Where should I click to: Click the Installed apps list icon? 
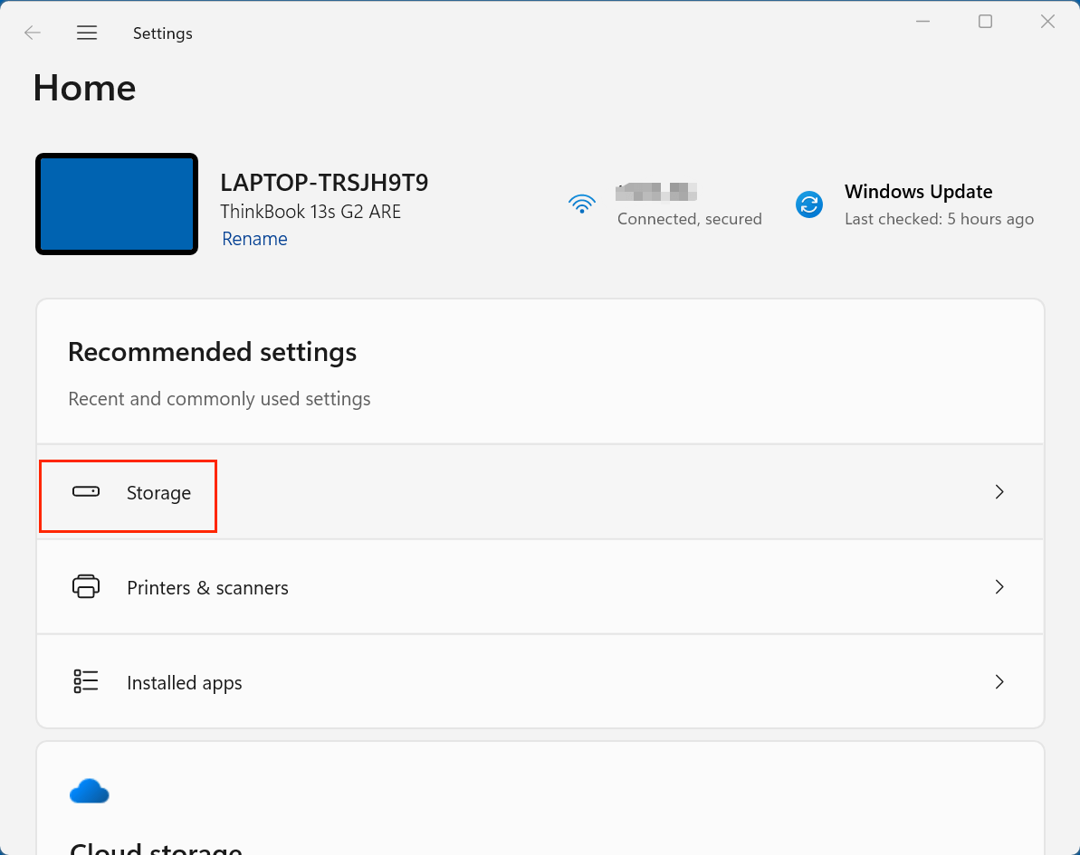86,682
